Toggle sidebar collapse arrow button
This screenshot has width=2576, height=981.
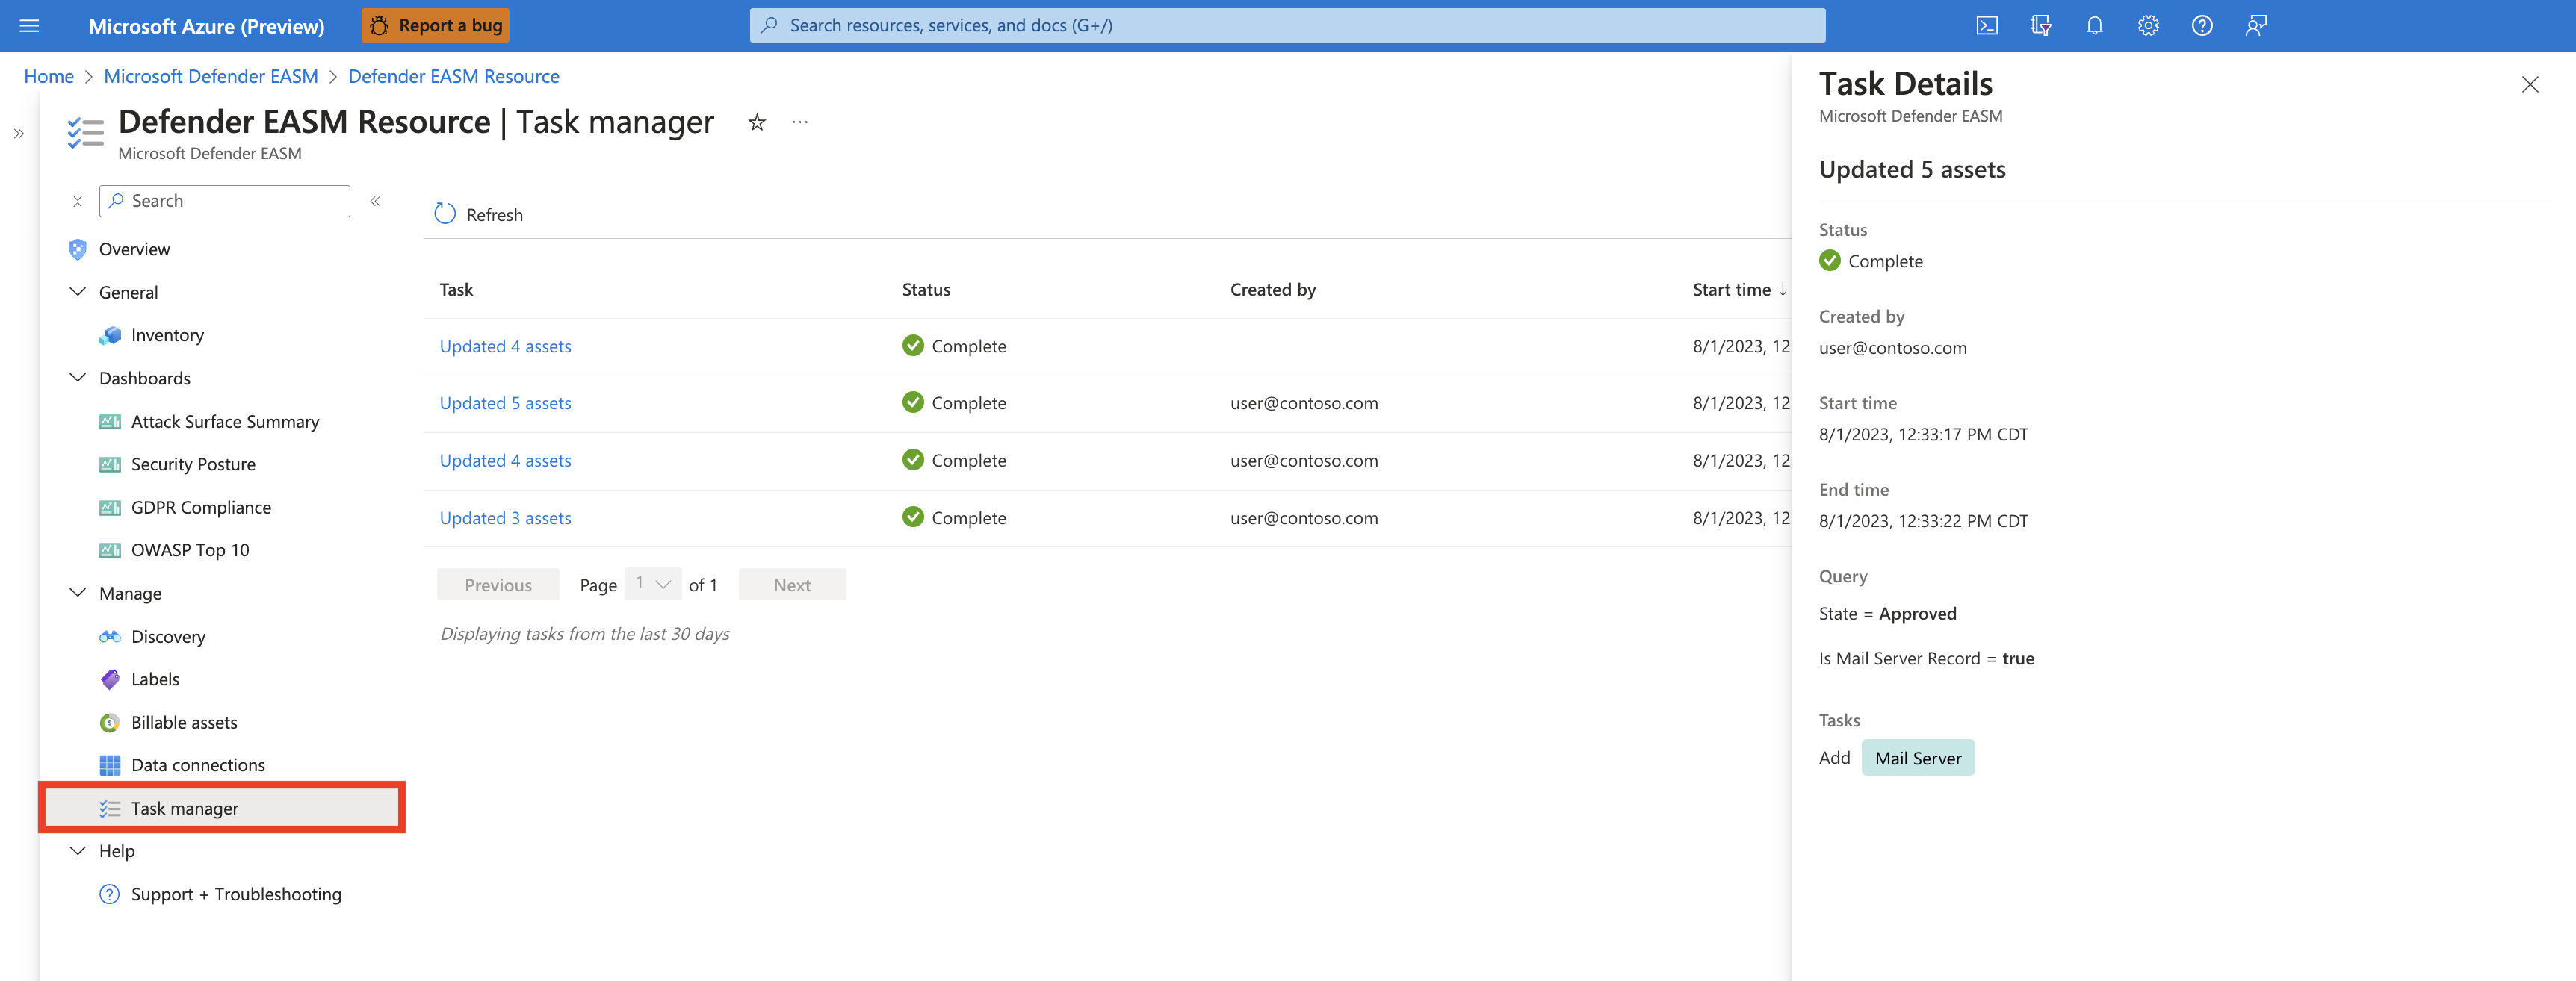pos(374,199)
